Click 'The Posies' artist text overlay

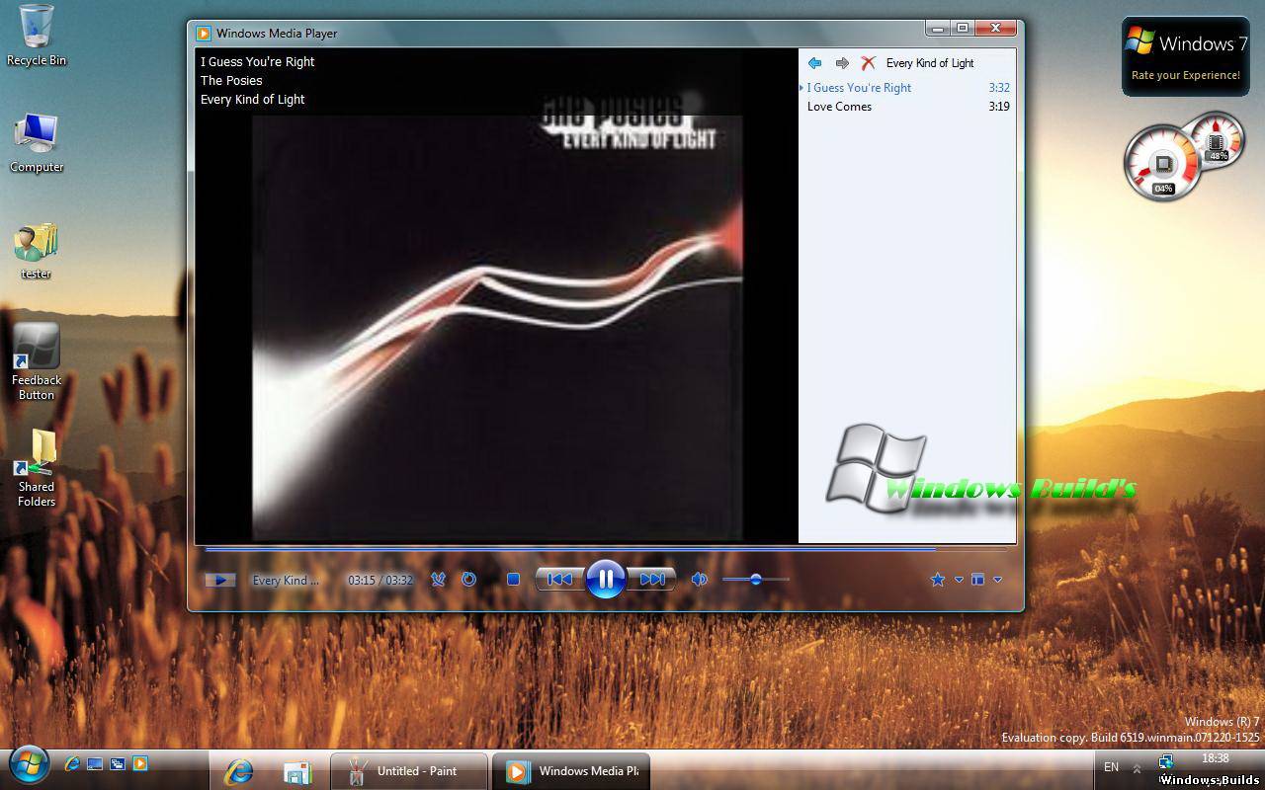[231, 80]
